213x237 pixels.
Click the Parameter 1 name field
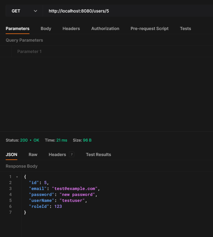pyautogui.click(x=29, y=52)
